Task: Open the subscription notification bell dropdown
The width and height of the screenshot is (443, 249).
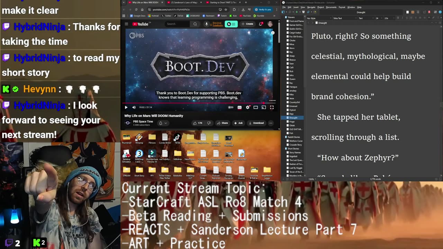Action: (163, 123)
